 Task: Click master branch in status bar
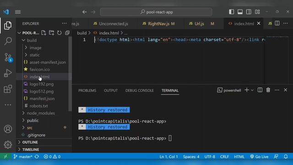(23, 156)
